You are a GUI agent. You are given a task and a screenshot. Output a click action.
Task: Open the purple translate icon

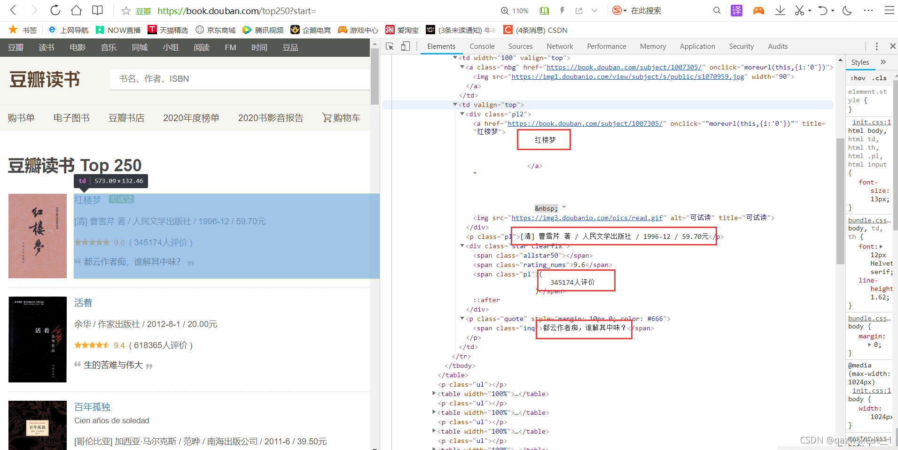pyautogui.click(x=736, y=10)
